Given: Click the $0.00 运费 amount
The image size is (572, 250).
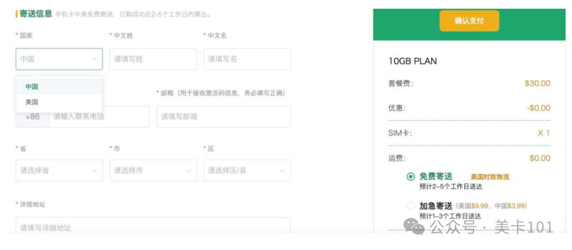Looking at the screenshot, I should (x=540, y=159).
